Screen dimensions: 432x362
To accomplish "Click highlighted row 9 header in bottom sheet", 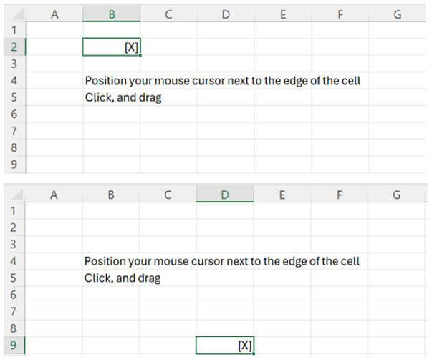I will click(14, 346).
